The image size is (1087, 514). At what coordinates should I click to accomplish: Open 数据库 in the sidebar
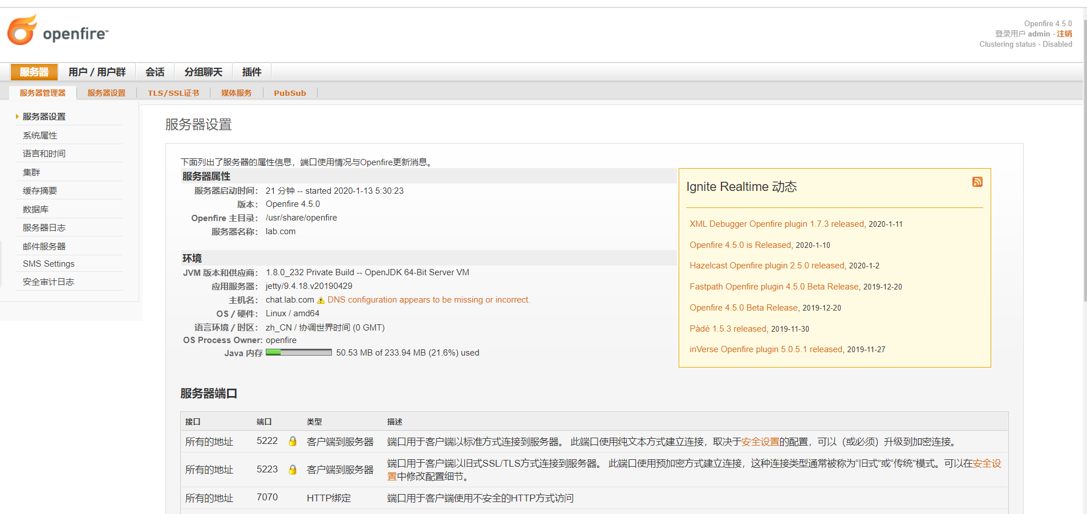35,209
